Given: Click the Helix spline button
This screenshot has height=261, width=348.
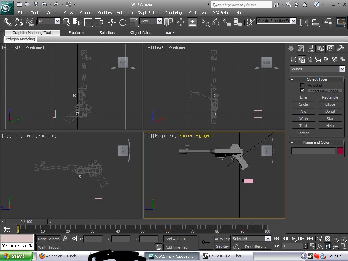Looking at the screenshot, I should coord(330,126).
